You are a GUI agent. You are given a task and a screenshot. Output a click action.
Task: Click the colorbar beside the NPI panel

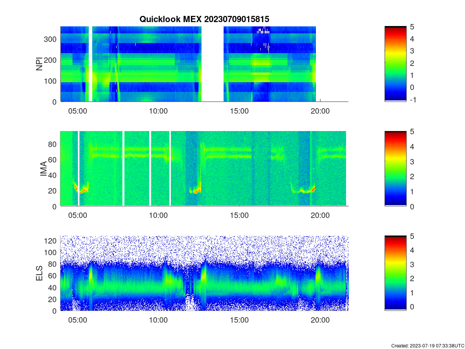(x=396, y=64)
